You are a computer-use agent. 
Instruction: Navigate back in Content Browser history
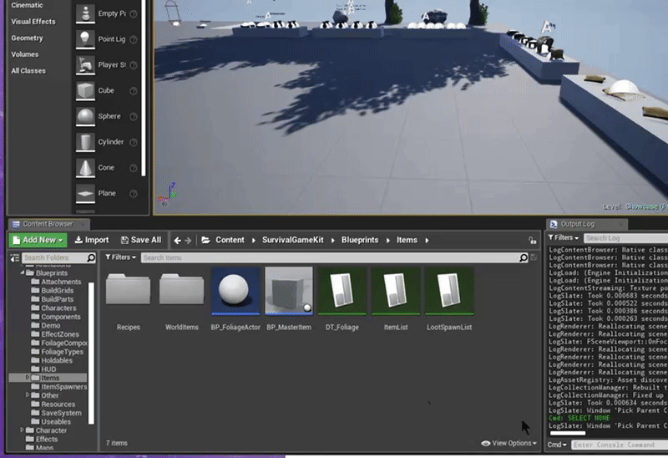(177, 241)
